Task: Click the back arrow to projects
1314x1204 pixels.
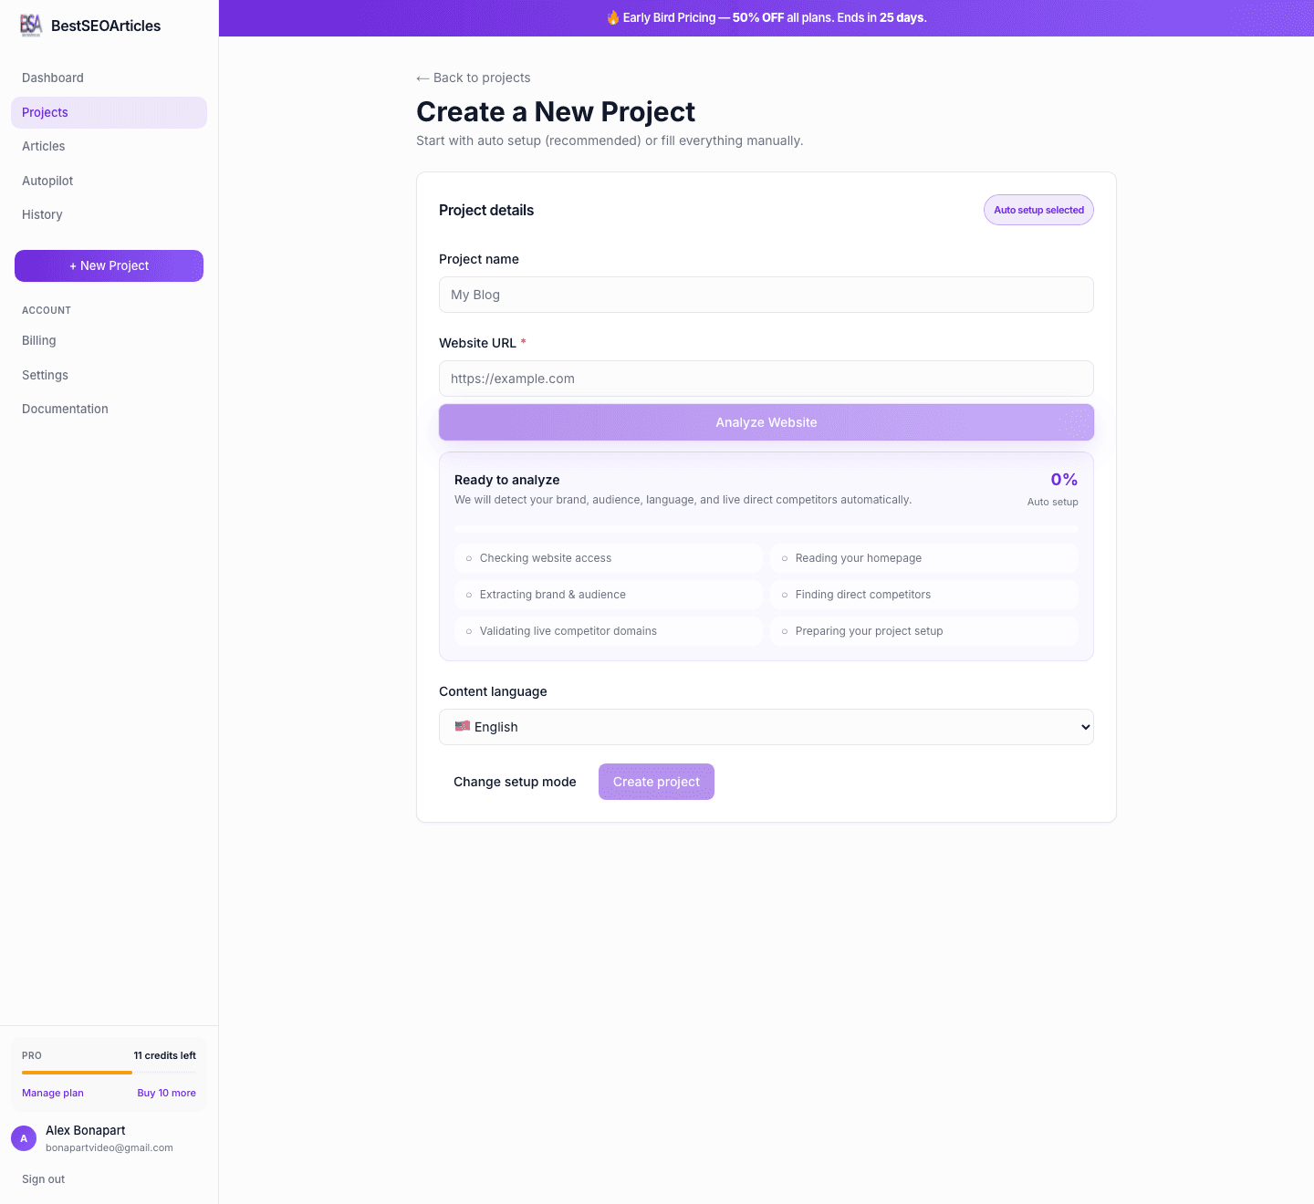Action: click(423, 78)
